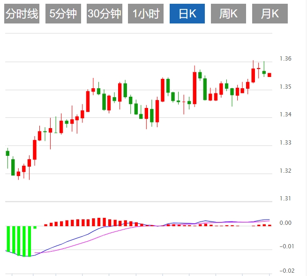The height and width of the screenshot is (276, 307).
Task: Click the 1.31 price axis label
Action: (x=285, y=199)
